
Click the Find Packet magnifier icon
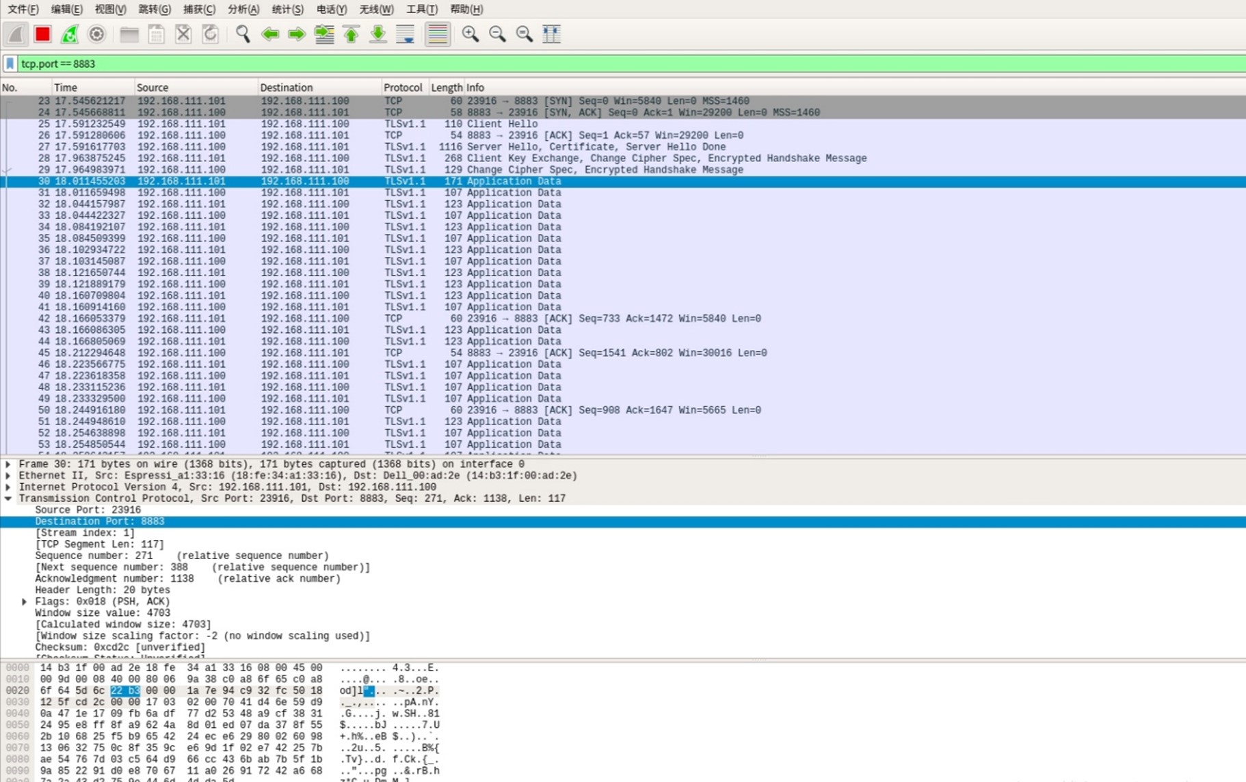click(x=243, y=34)
